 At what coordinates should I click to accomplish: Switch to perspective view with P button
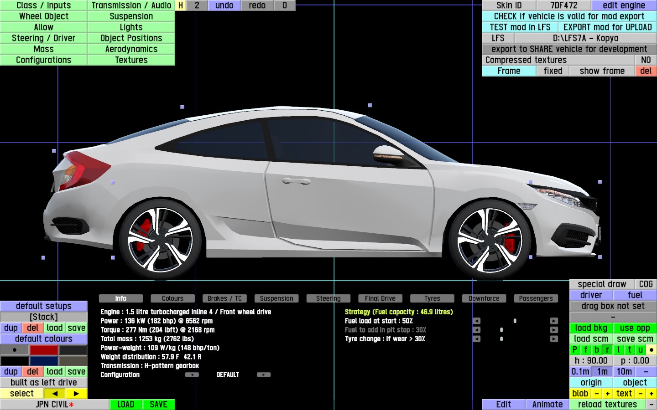tap(575, 350)
